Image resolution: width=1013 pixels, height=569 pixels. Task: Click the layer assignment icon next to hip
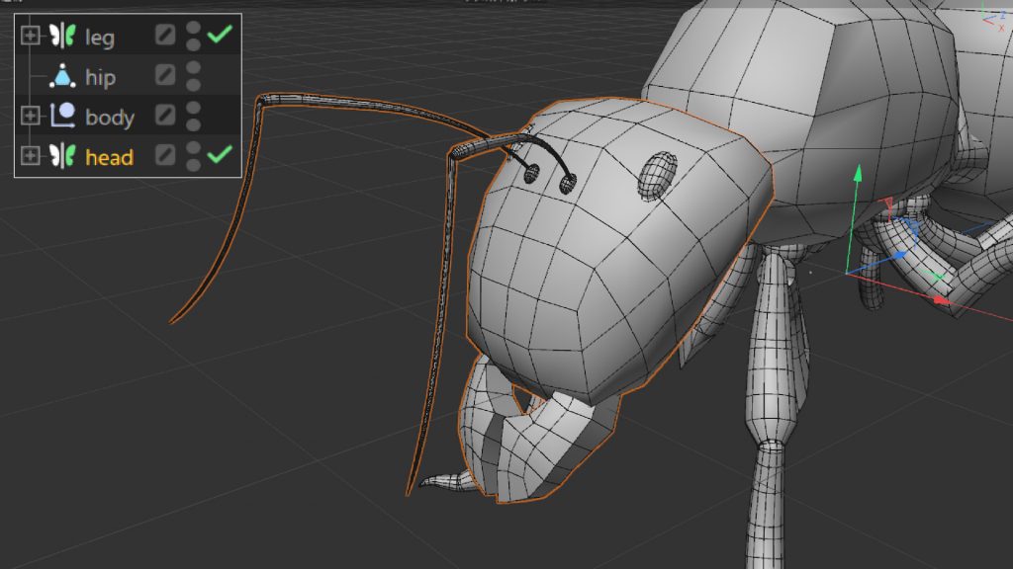pos(165,75)
